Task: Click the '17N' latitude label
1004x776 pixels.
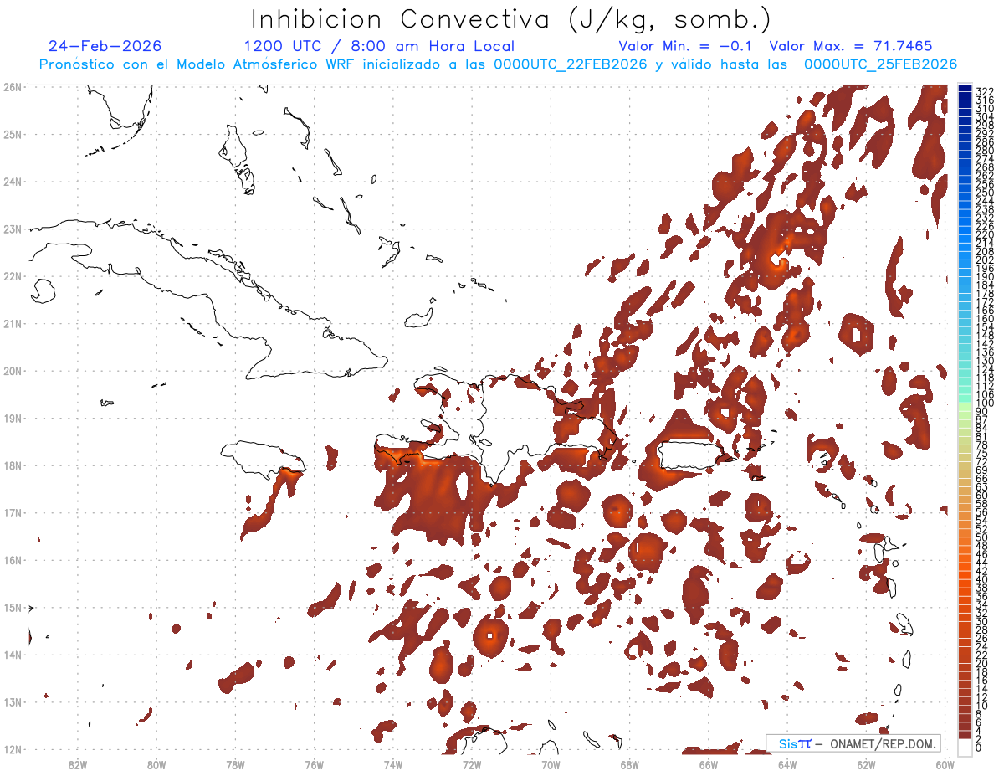Action: pos(13,512)
